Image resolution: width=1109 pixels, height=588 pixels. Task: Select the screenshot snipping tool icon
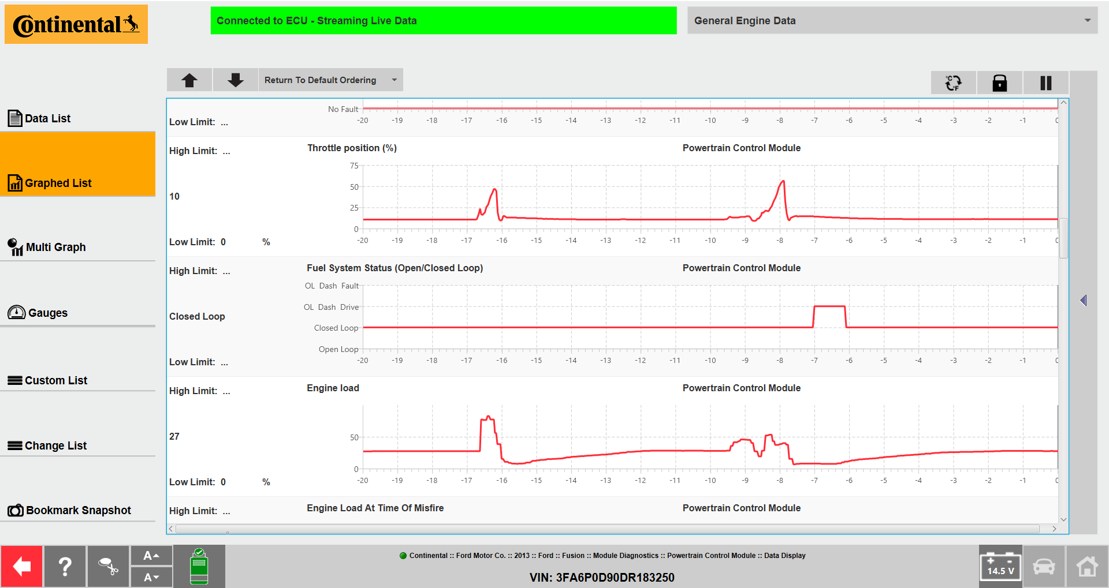point(108,566)
